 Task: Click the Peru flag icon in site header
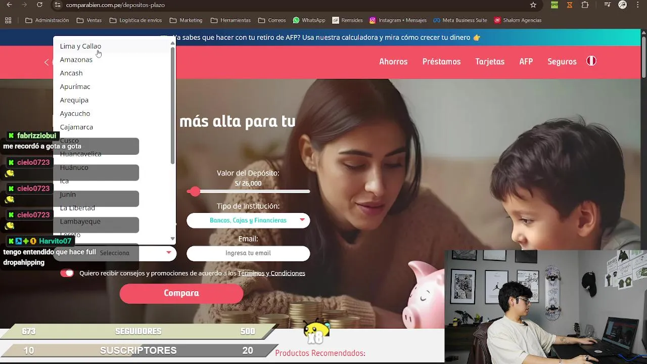click(x=591, y=61)
